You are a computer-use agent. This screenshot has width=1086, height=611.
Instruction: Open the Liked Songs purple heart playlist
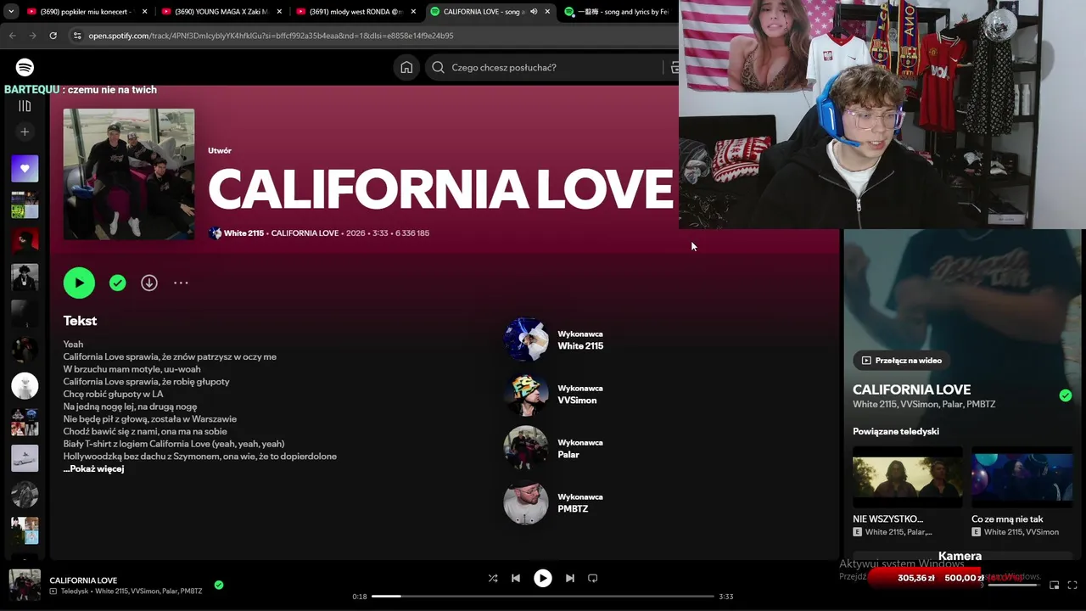tap(25, 168)
